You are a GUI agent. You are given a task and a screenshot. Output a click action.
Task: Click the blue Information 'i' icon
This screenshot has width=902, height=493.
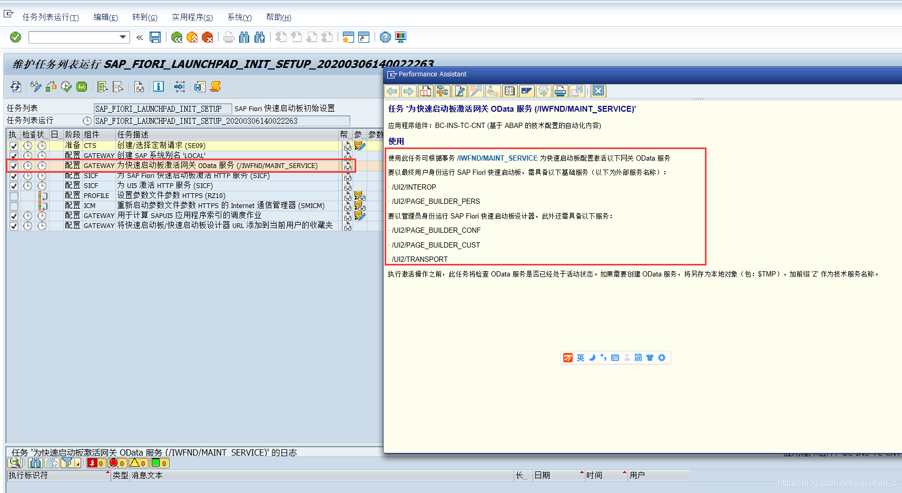click(x=159, y=86)
